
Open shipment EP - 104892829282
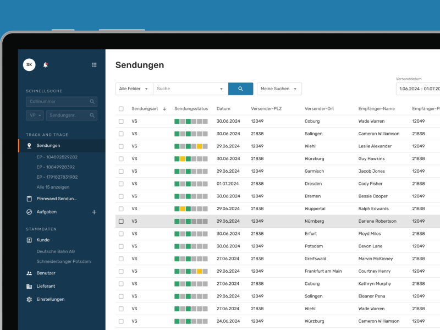(x=57, y=157)
